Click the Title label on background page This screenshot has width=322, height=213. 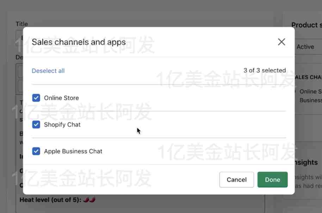22,24
